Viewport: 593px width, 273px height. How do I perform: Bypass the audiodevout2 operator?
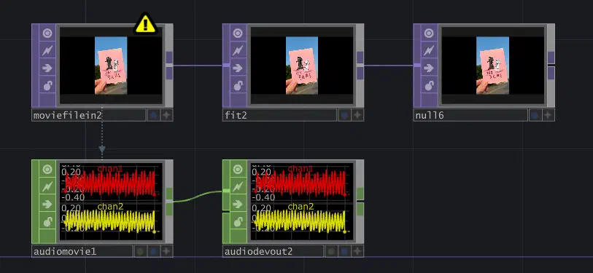(x=239, y=204)
